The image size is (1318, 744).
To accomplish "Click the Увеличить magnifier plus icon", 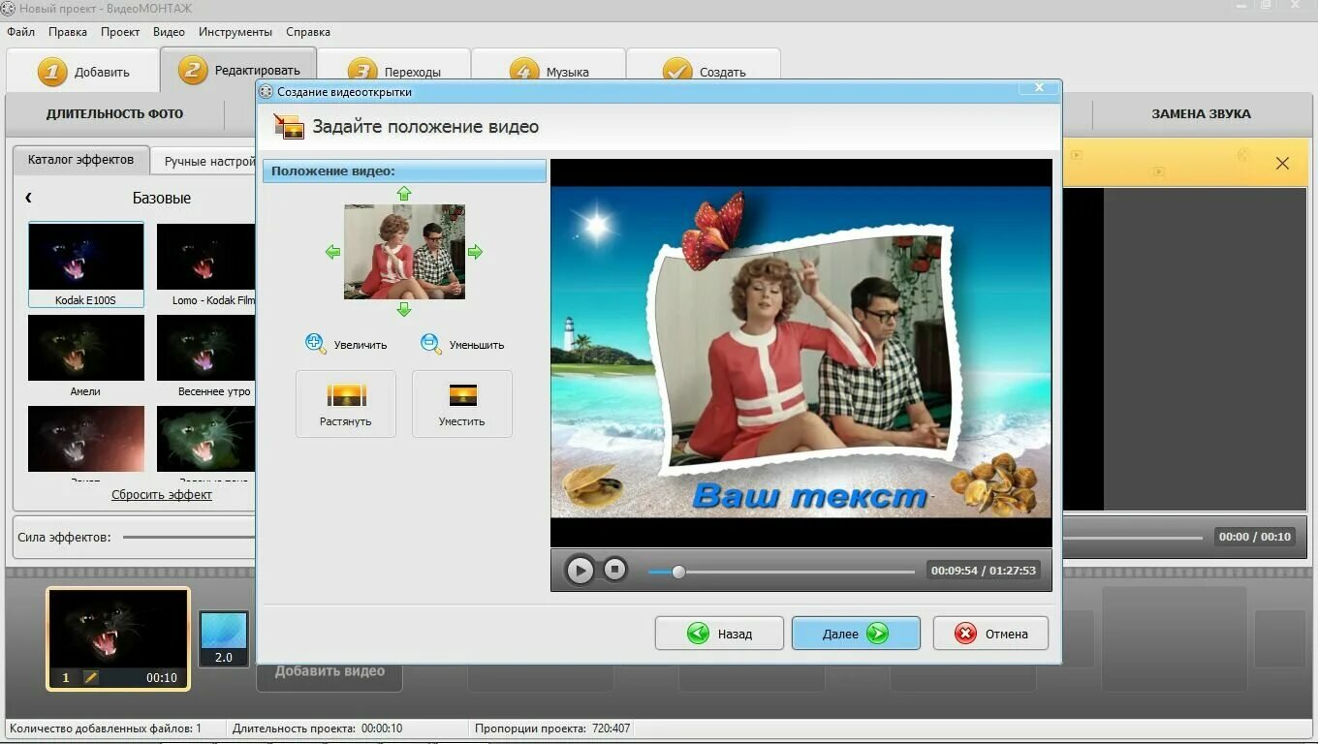I will point(315,342).
